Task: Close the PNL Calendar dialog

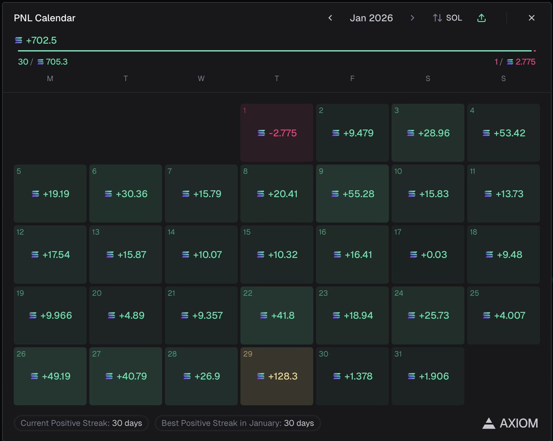Action: tap(531, 18)
